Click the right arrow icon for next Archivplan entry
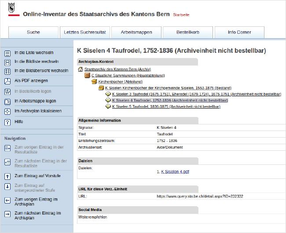The width and height of the screenshot is (286, 233). point(7,214)
